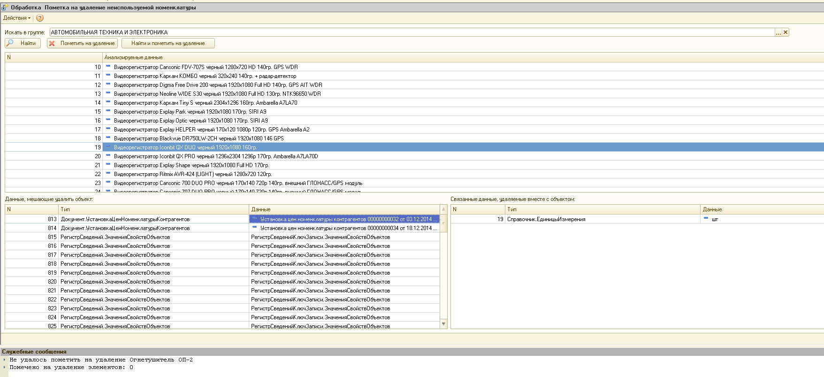Click document icon for 00000000034 entry
This screenshot has width=824, height=377.
pyautogui.click(x=254, y=228)
